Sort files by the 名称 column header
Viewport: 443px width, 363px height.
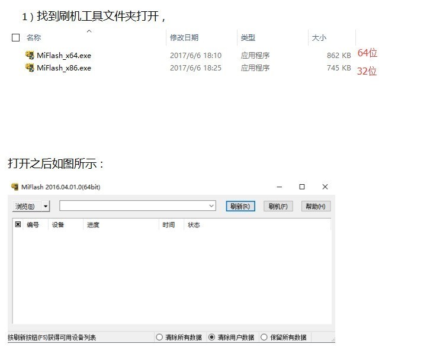34,37
